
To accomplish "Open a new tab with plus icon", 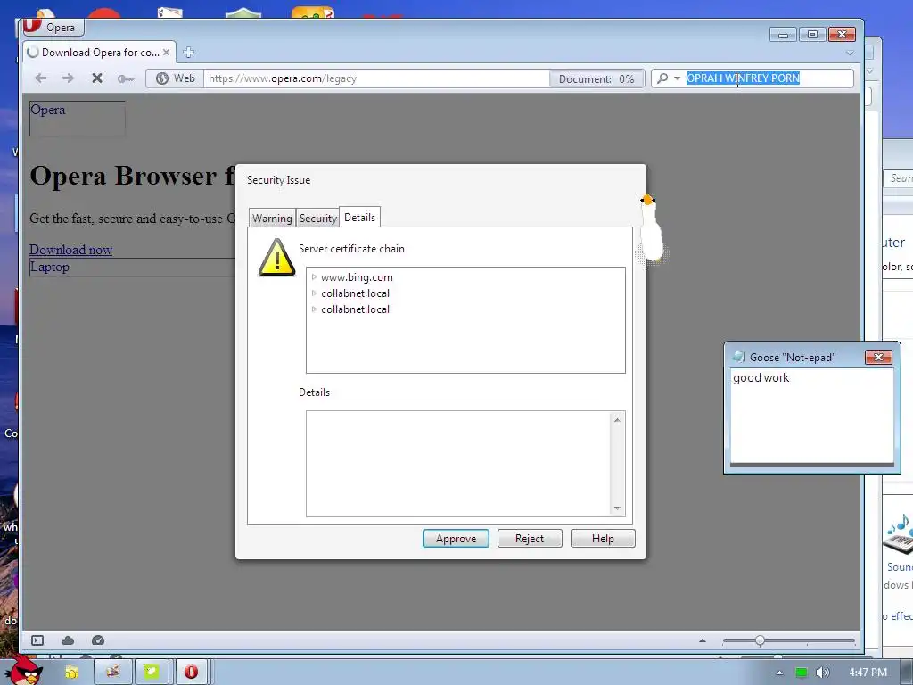I will (188, 53).
